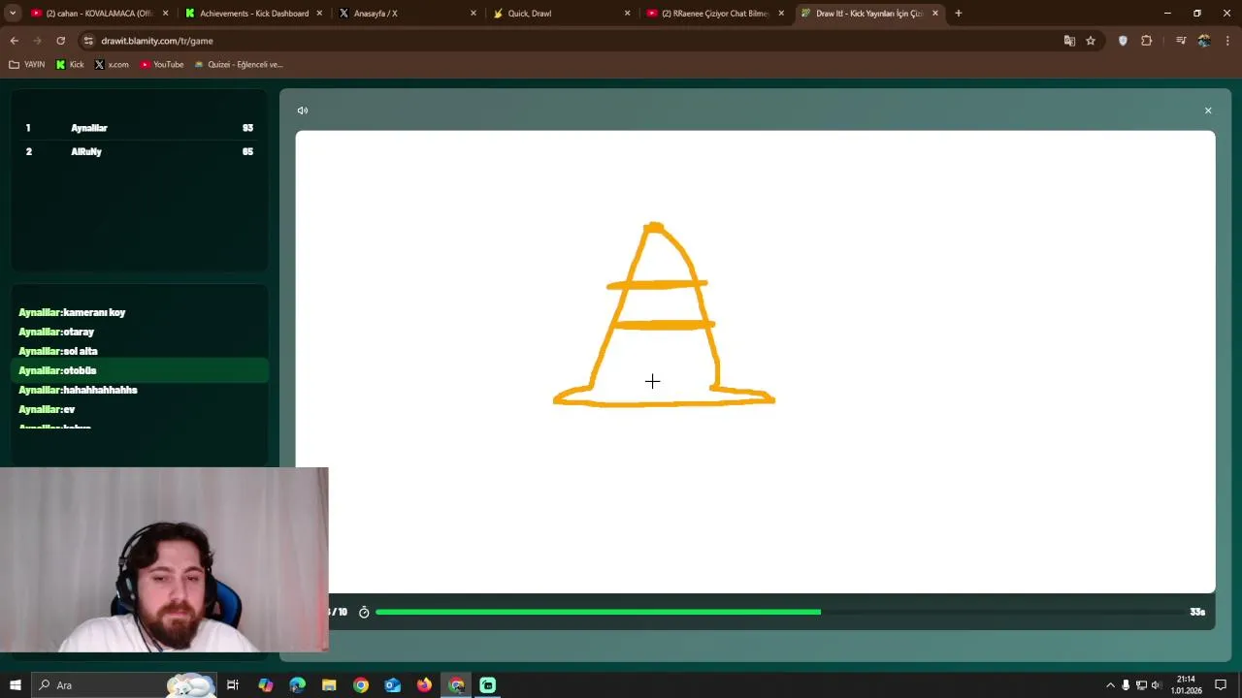Click highlighted chat message 'otobüs'
The height and width of the screenshot is (698, 1242).
tap(139, 370)
